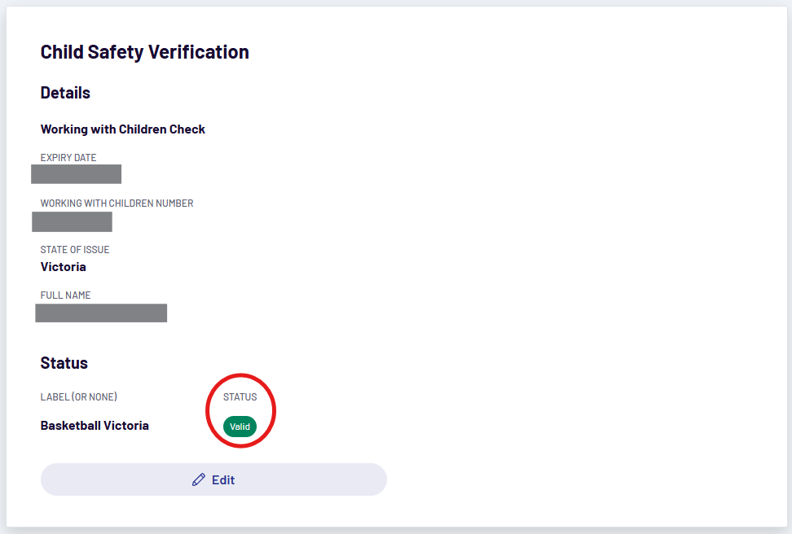The image size is (792, 534).
Task: Click the Working with Children Check subheading
Action: click(122, 129)
